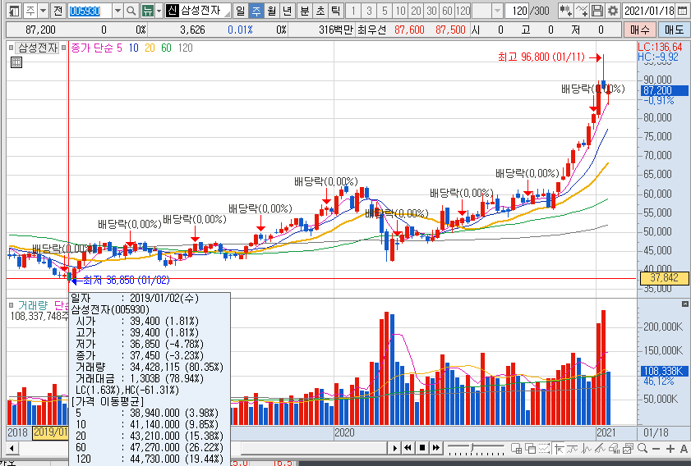Image resolution: width=691 pixels, height=466 pixels.
Task: Select interval 120 button
Action: click(463, 11)
